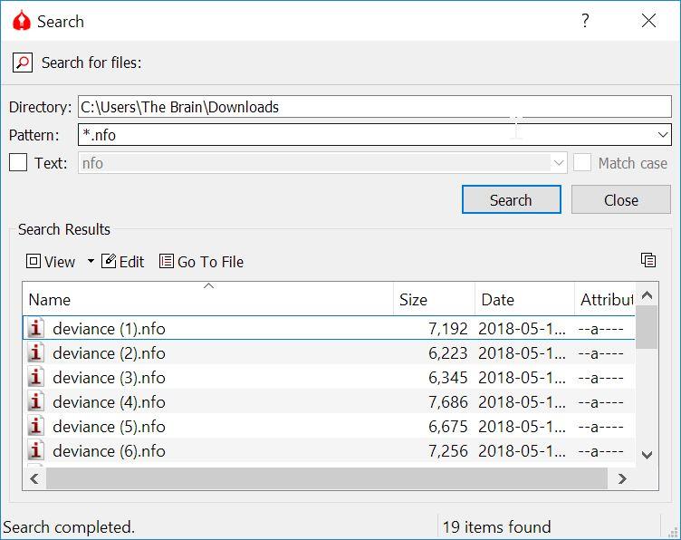
Task: Click the copy results icon
Action: coord(647,261)
